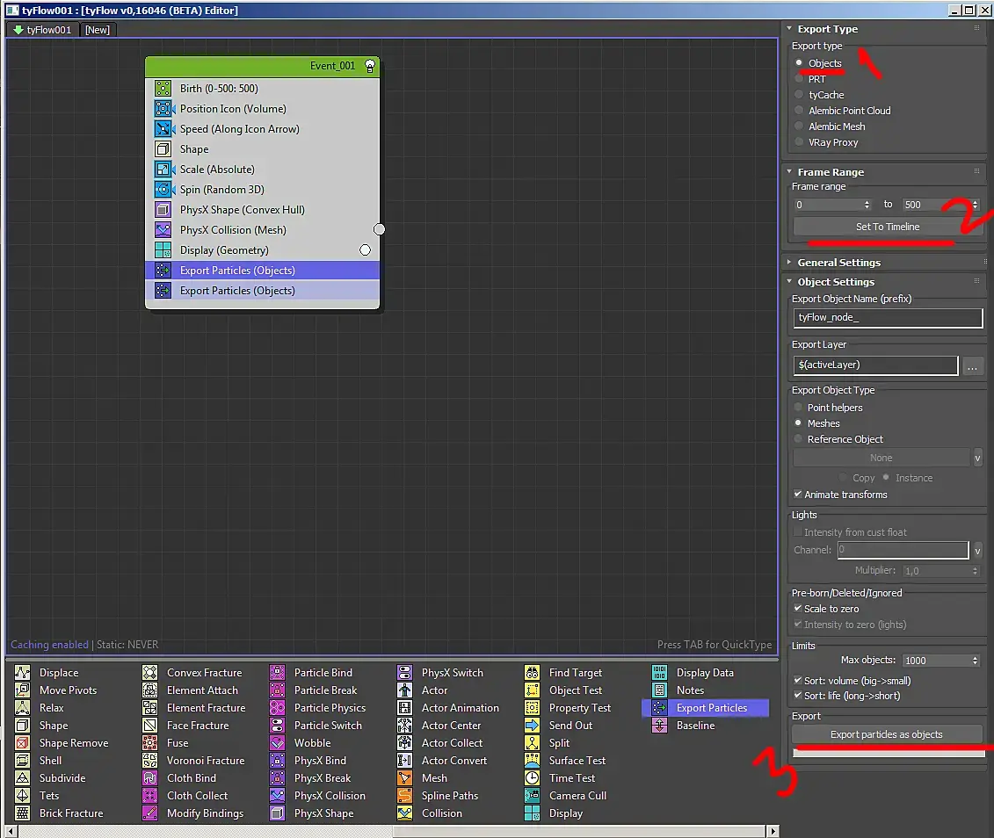Viewport: 994px width, 838px height.
Task: Open the lights Channel dropdown arrow
Action: (x=977, y=551)
